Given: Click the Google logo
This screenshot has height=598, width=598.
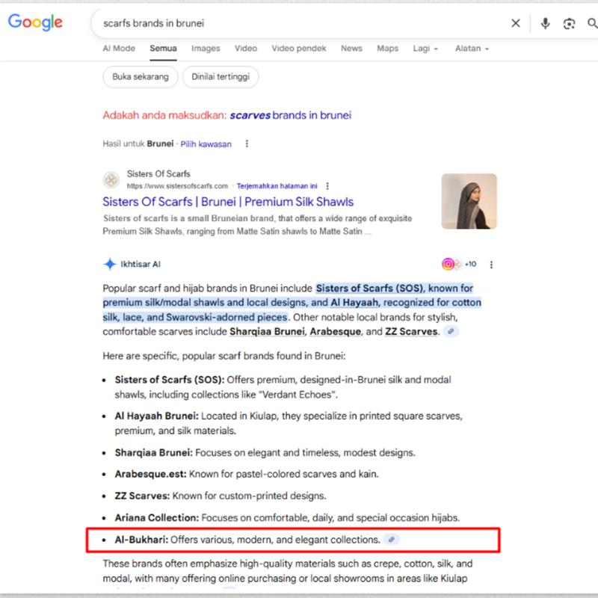Looking at the screenshot, I should 35,22.
